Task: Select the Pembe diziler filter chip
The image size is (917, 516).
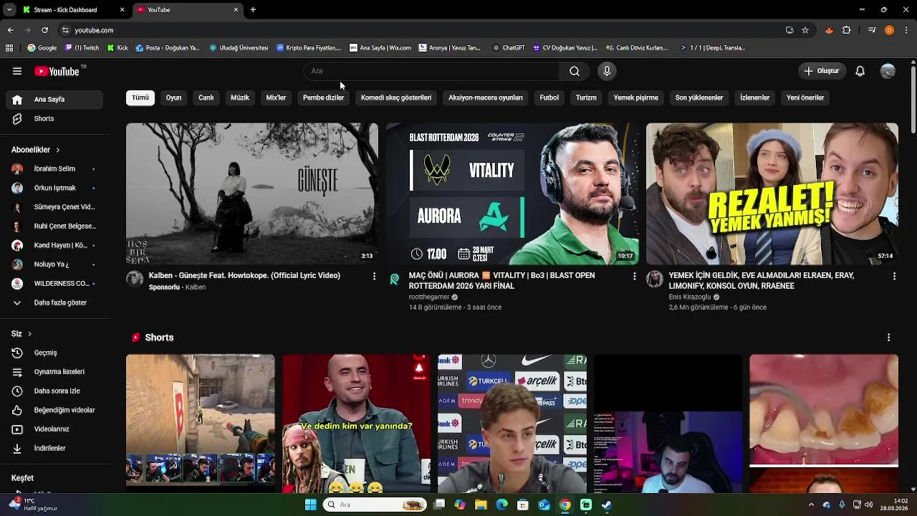Action: tap(323, 97)
